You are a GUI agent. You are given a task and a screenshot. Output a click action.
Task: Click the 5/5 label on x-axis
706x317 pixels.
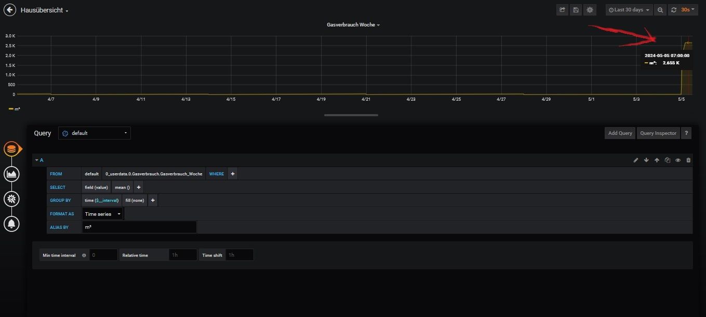coord(681,99)
